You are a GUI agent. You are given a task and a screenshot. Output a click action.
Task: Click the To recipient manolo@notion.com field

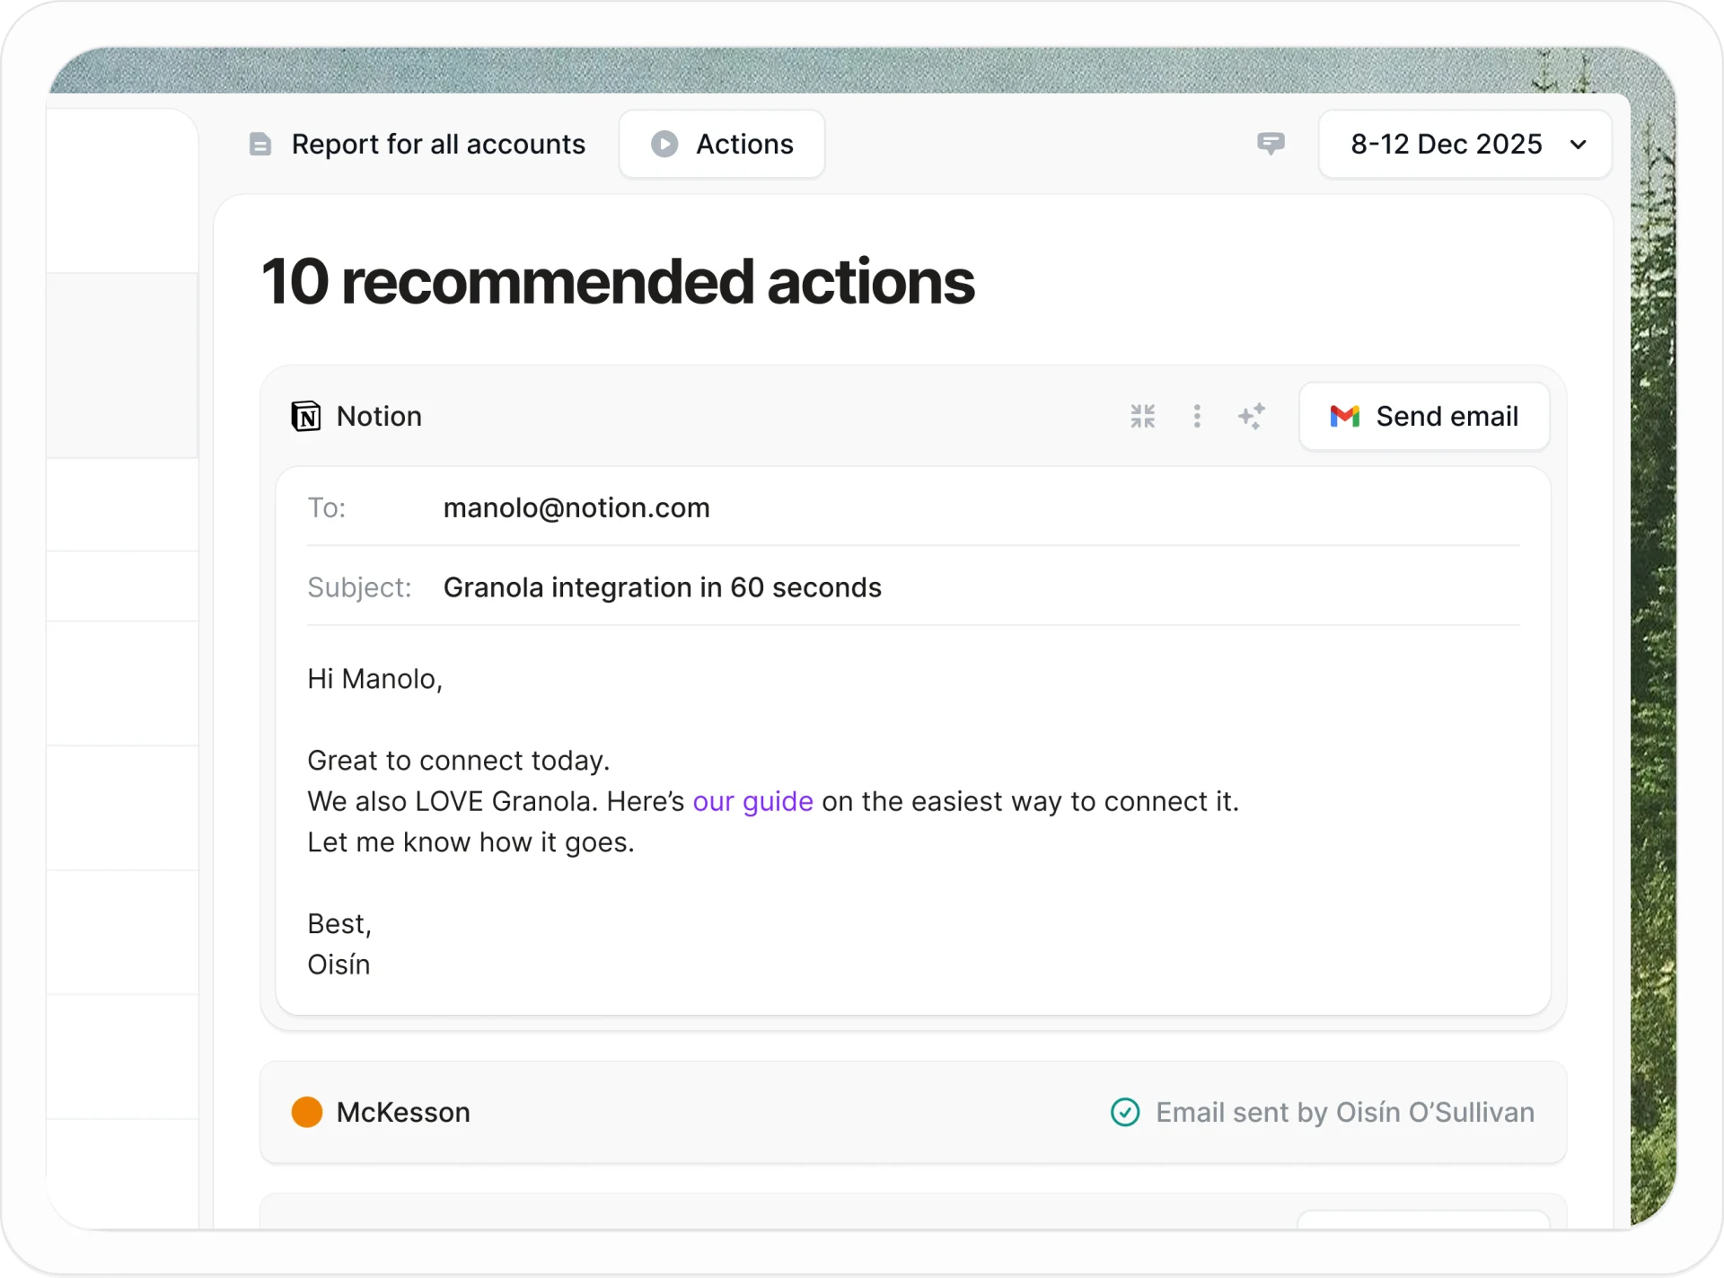[x=576, y=508]
